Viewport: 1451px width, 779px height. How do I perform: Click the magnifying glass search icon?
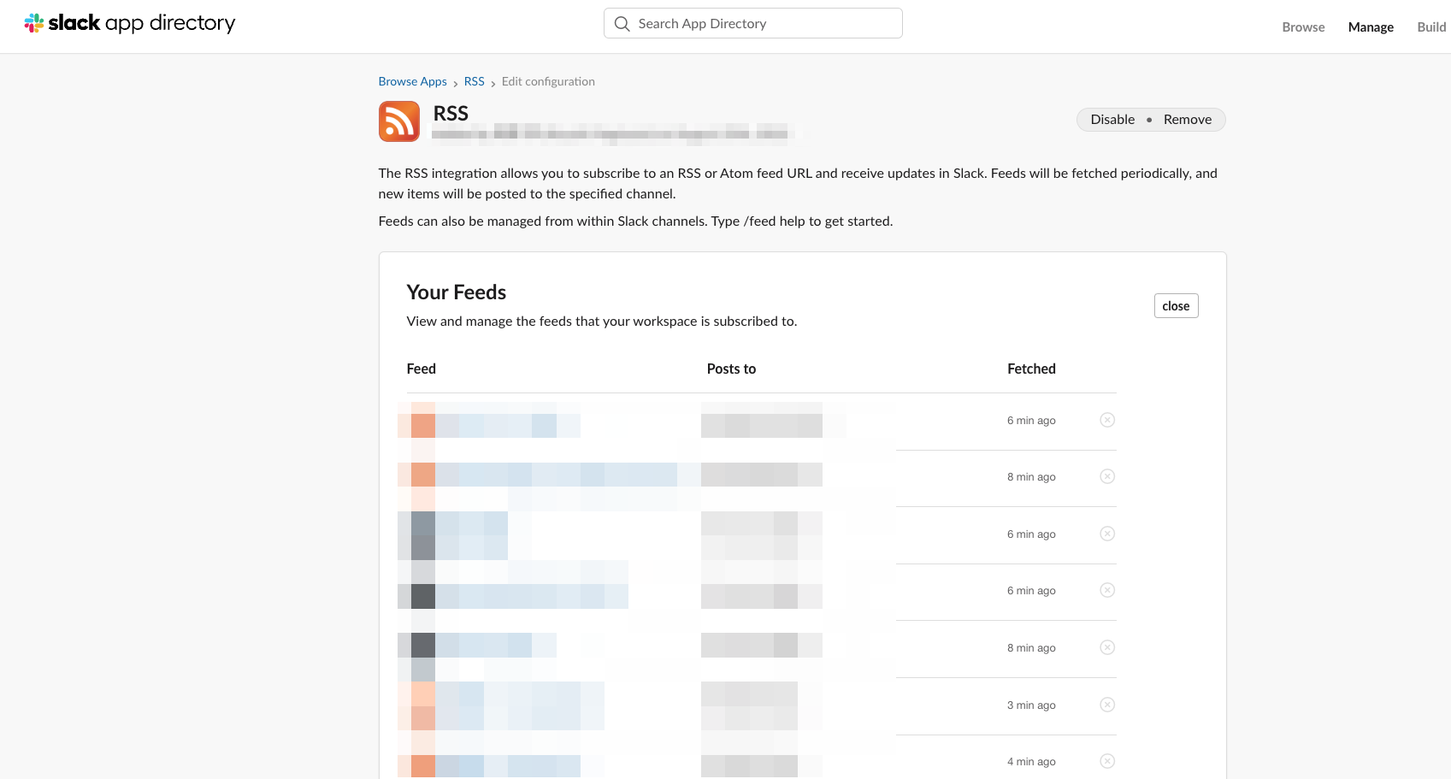click(x=622, y=23)
